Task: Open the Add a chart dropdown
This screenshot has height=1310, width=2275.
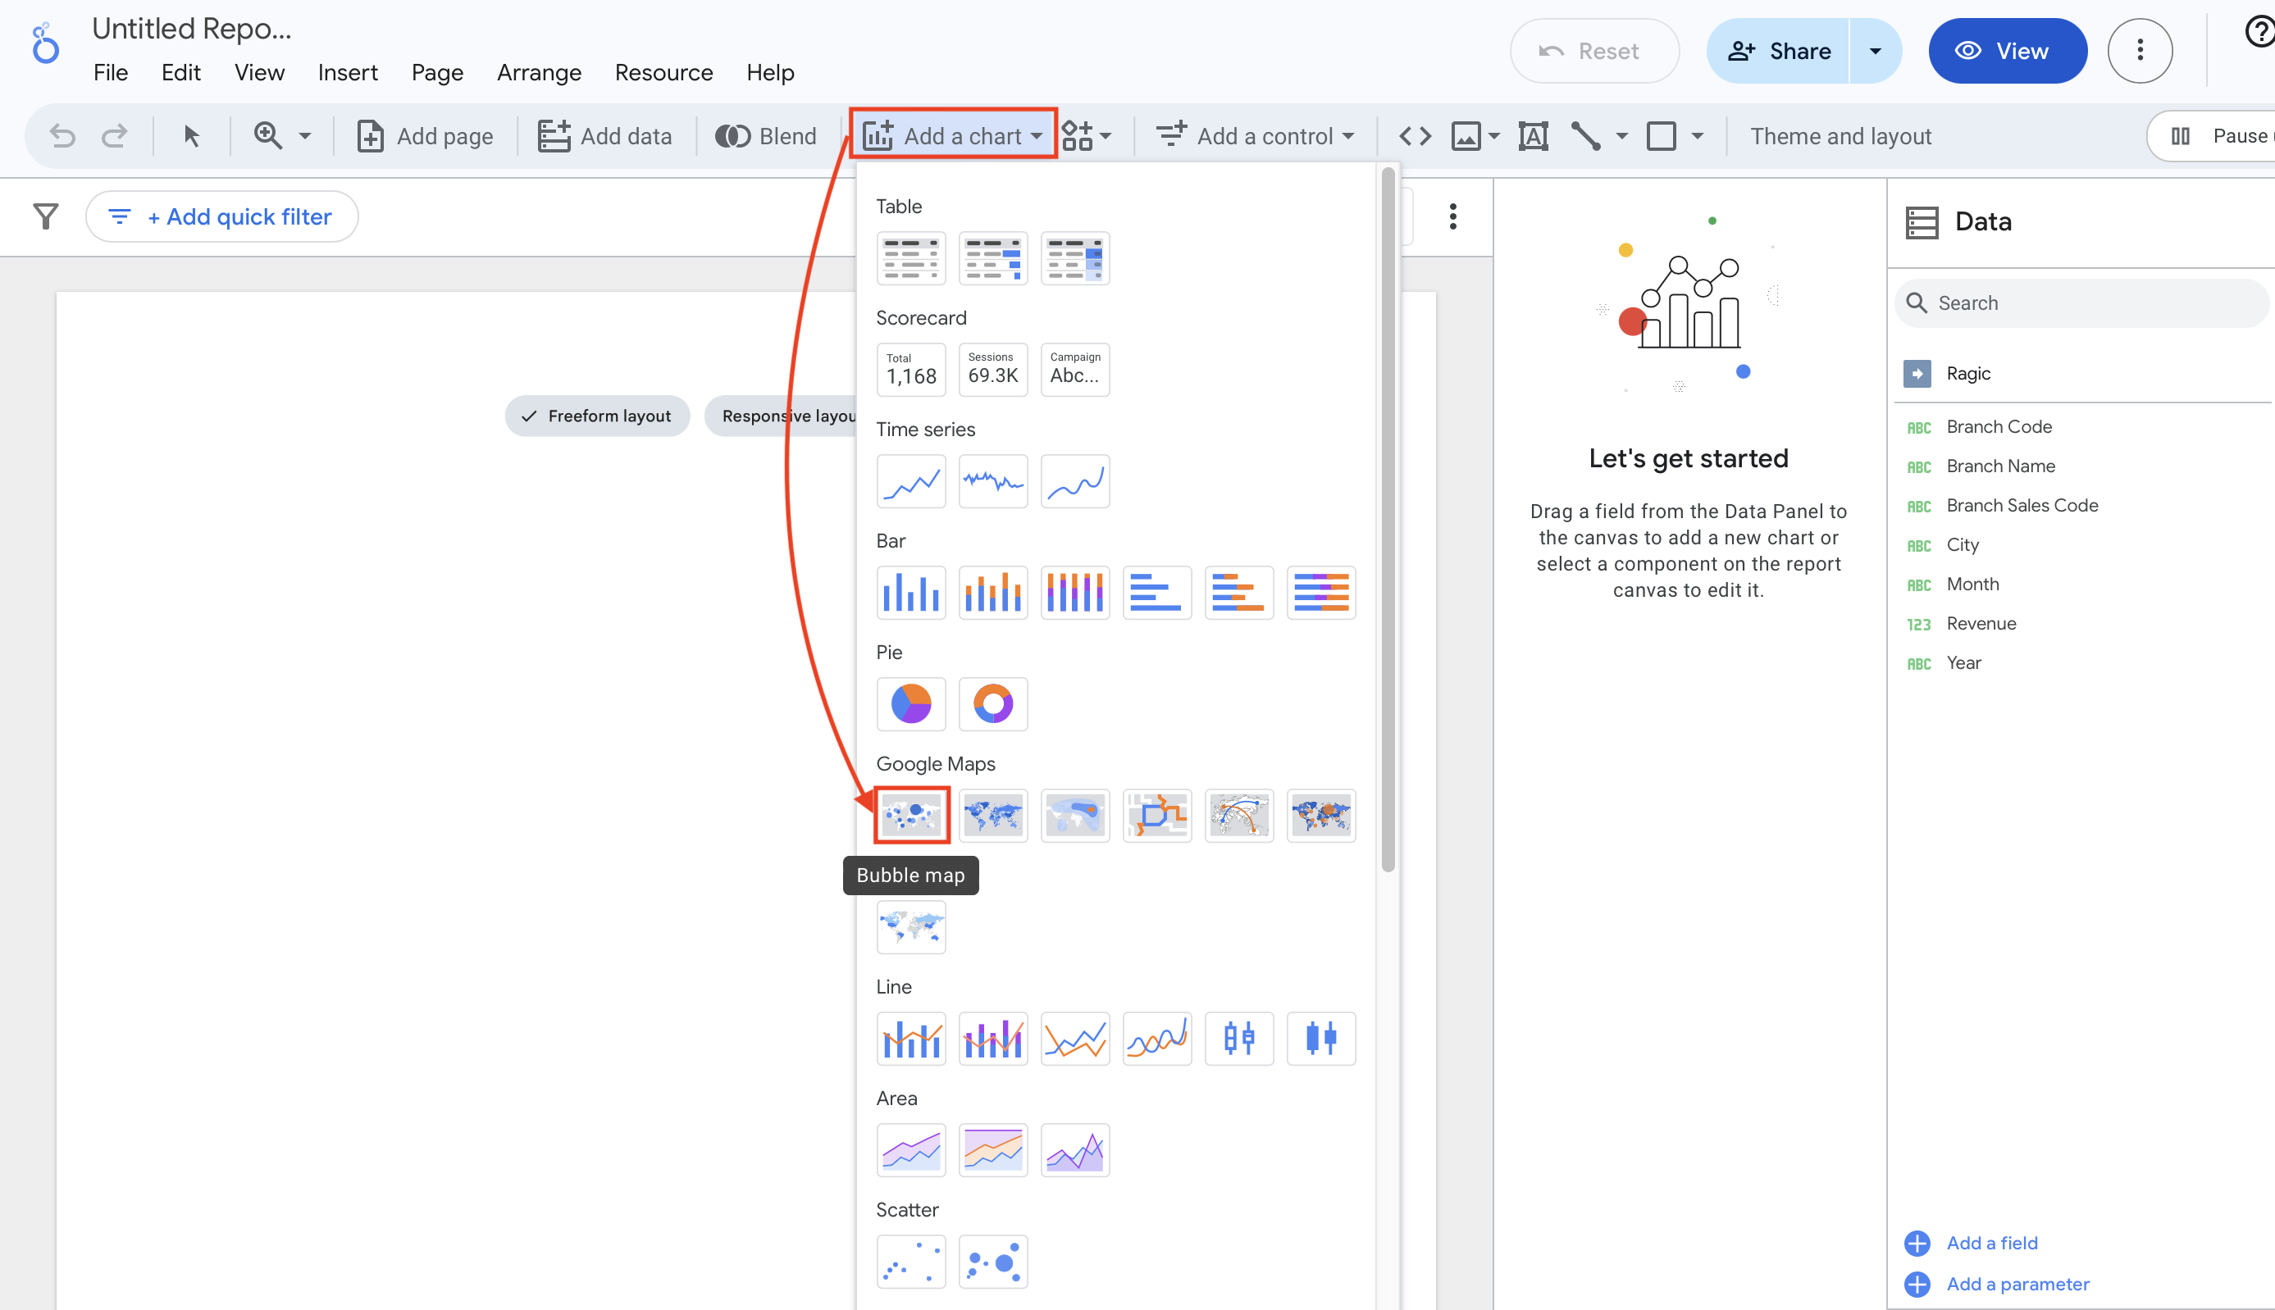Action: (953, 135)
